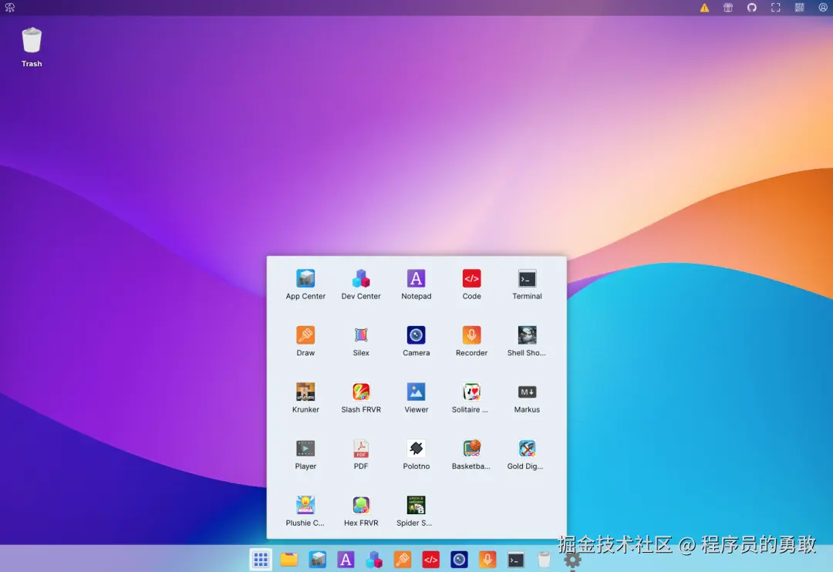Open Terminal from the launcher popup

[527, 284]
